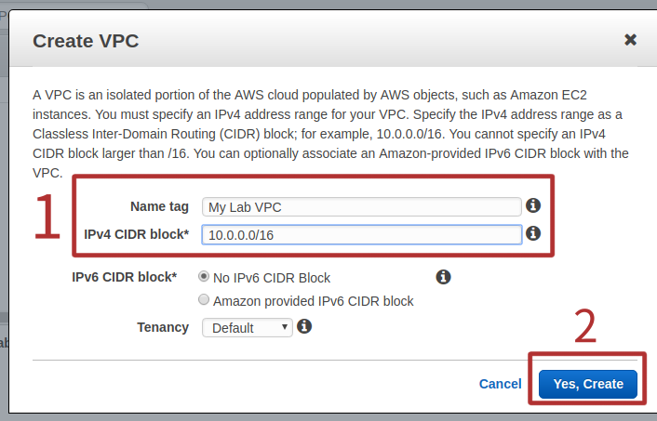Viewport: 657px width, 421px height.
Task: Focus the Name tag text field
Action: point(361,207)
